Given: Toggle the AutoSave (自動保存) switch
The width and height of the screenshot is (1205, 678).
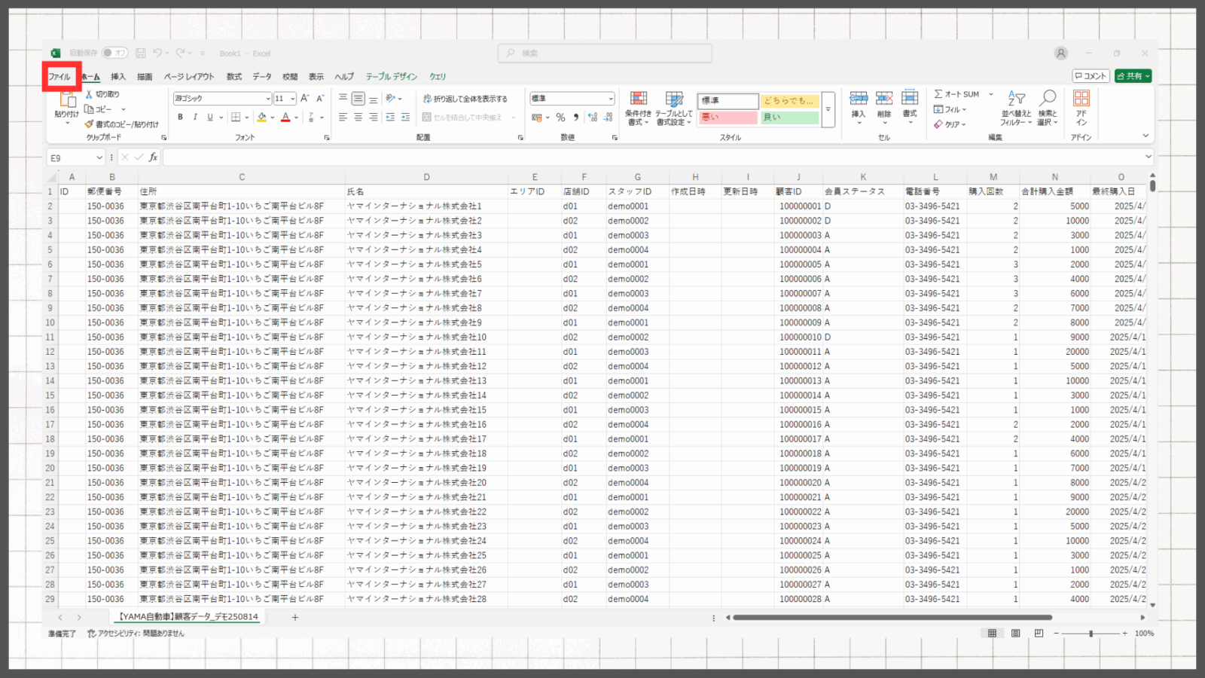Looking at the screenshot, I should (x=115, y=53).
